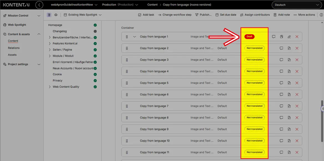
Task: Remove Copy from language 2 with the red X
Action: pos(297,48)
